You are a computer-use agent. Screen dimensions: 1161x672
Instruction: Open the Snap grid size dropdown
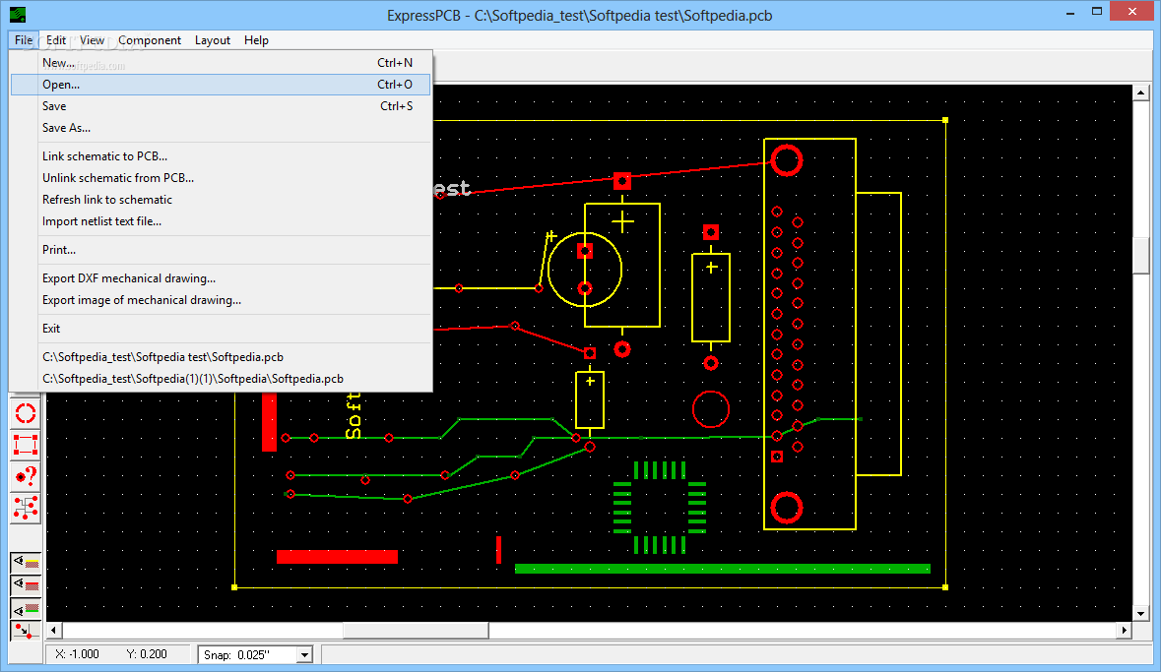[304, 654]
